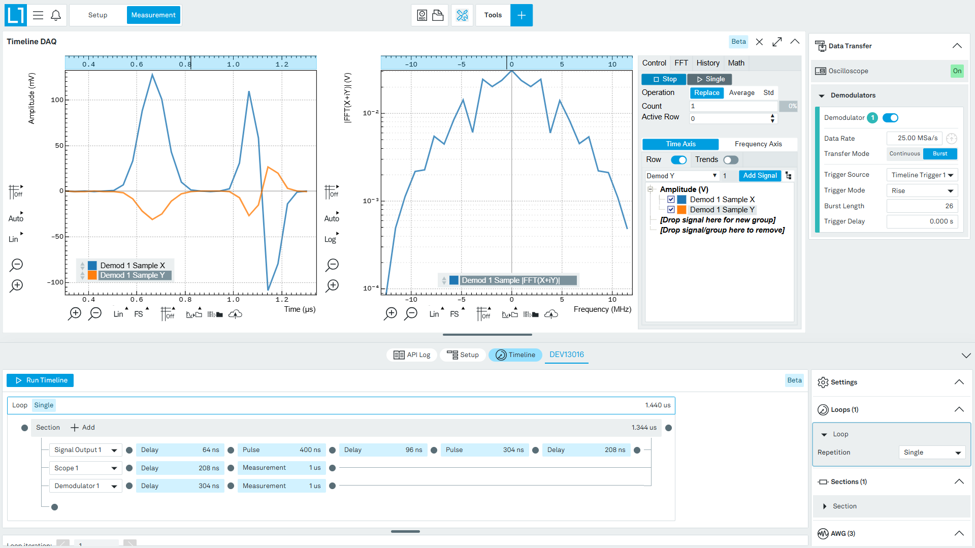Image resolution: width=975 pixels, height=548 pixels.
Task: Enable the Trends toggle switch
Action: click(x=731, y=160)
